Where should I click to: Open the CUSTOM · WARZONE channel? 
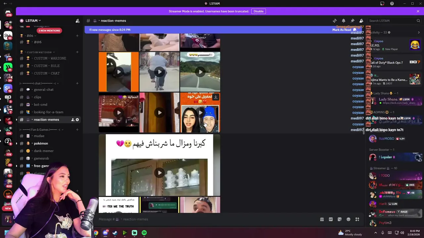[49, 58]
